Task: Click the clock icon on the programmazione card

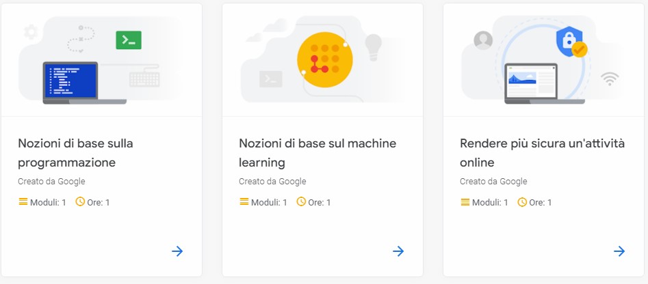Action: point(80,201)
